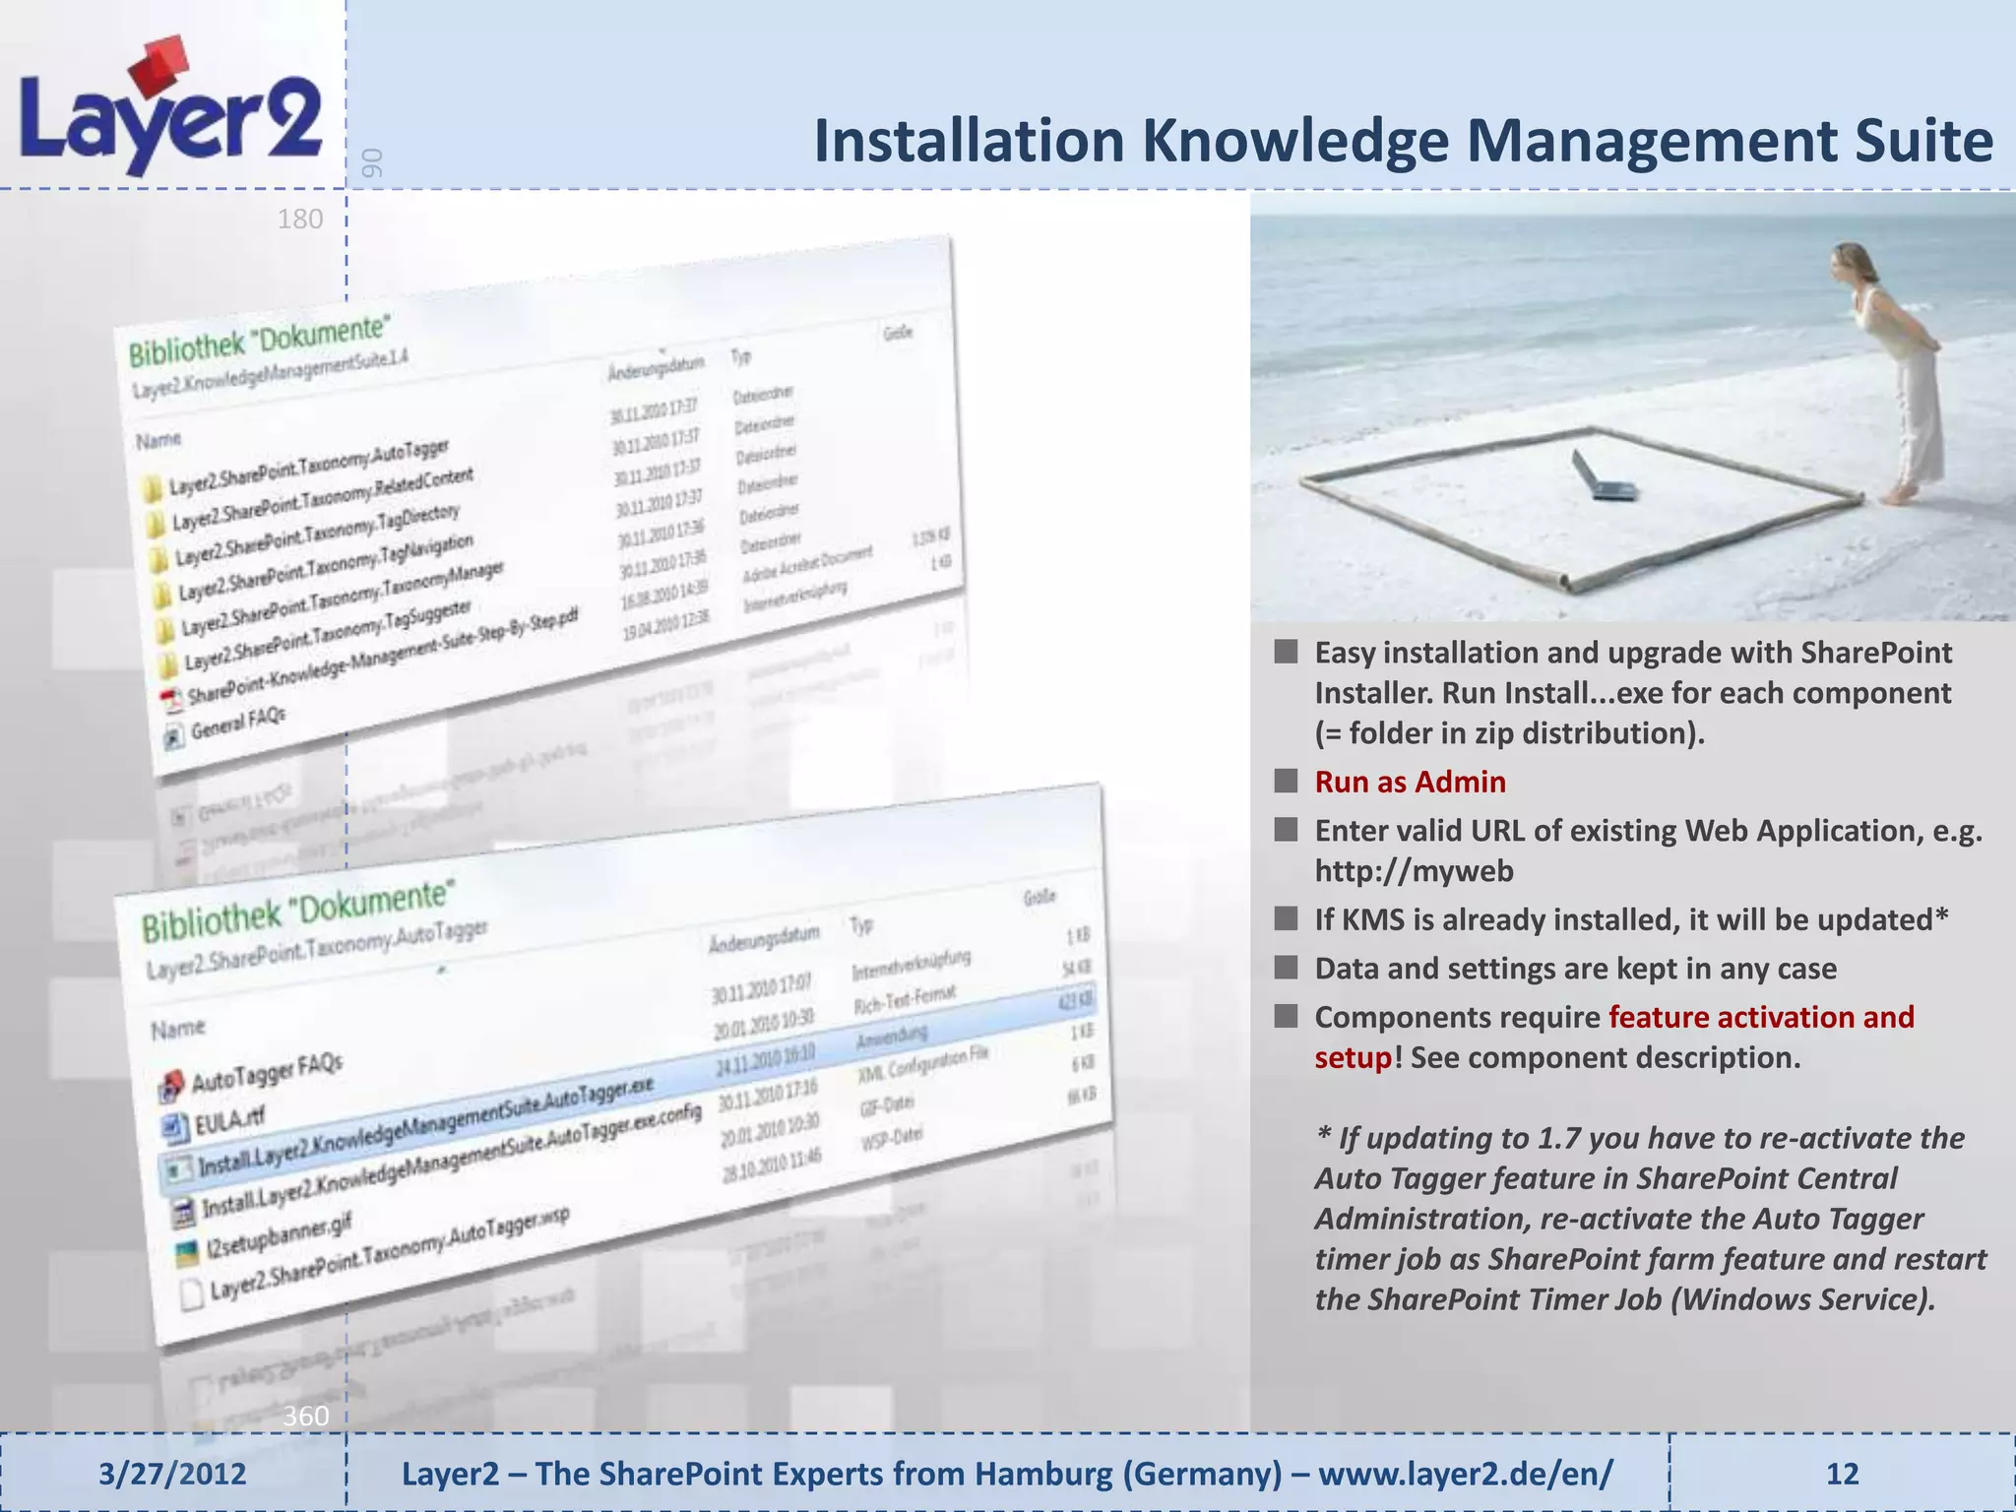Viewport: 2016px width, 1512px height.
Task: Click the shortcut icon of General FAQs
Action: [175, 735]
